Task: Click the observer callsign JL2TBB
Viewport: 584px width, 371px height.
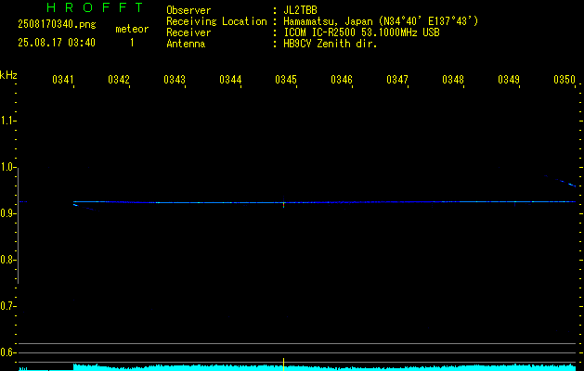Action: [x=300, y=10]
